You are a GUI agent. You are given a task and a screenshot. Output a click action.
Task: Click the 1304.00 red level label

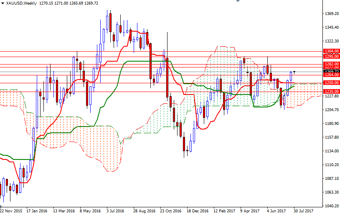331,51
